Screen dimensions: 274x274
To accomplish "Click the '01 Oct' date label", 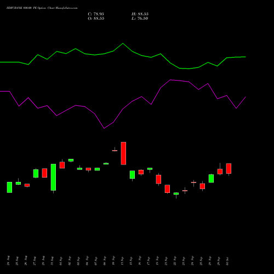I will pyautogui.click(x=227, y=261).
